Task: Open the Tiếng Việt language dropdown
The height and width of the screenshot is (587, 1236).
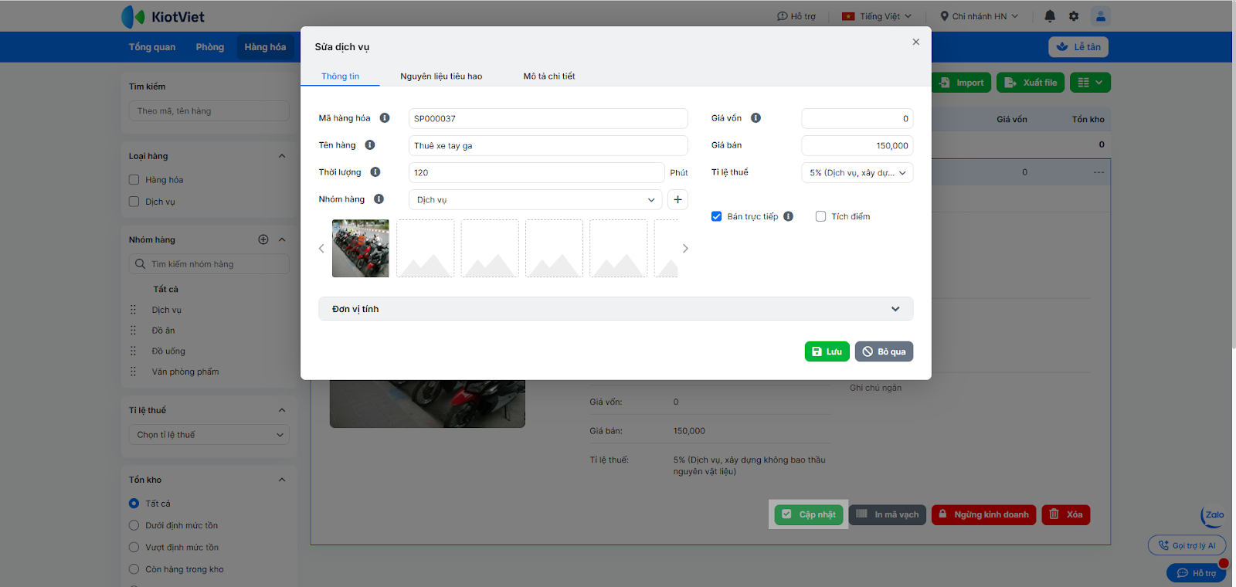Action: click(877, 16)
